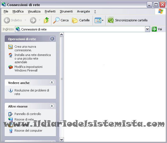Click the sidebar vertical scrollbar thumb
The height and width of the screenshot is (143, 167).
(x=62, y=79)
